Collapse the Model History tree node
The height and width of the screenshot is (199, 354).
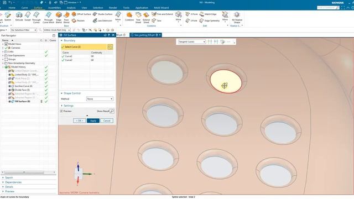click(x=3, y=67)
